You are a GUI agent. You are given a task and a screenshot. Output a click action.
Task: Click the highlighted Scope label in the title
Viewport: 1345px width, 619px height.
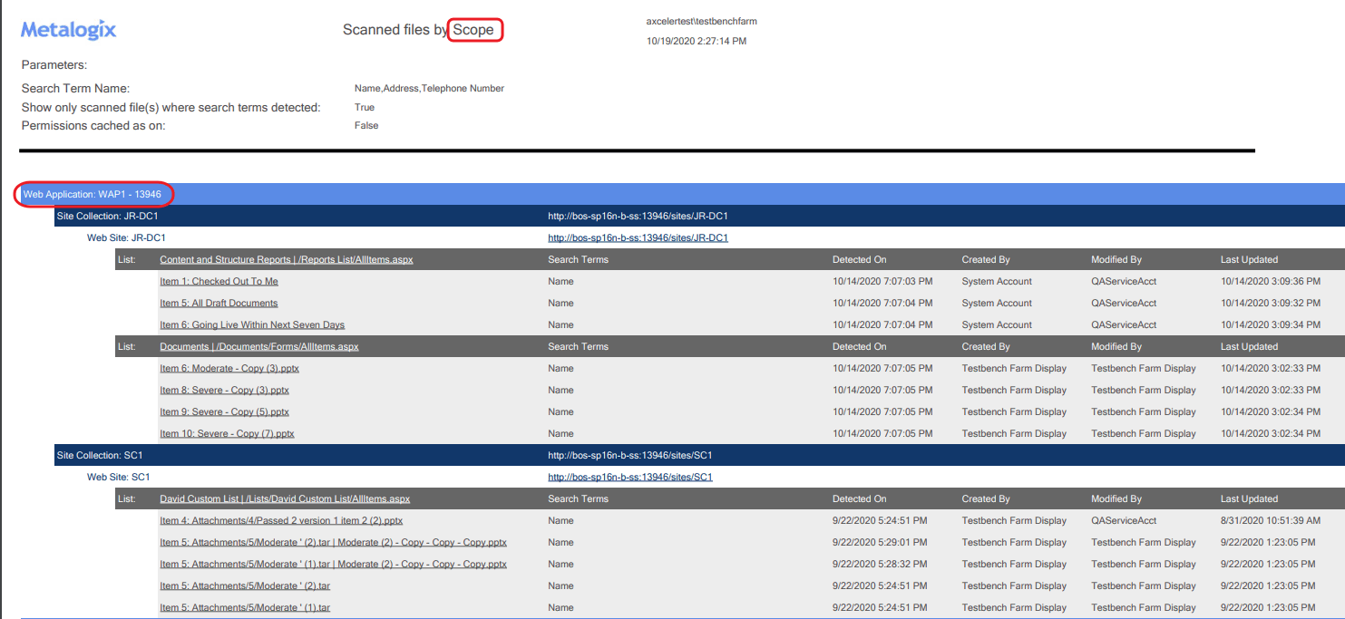click(x=475, y=29)
